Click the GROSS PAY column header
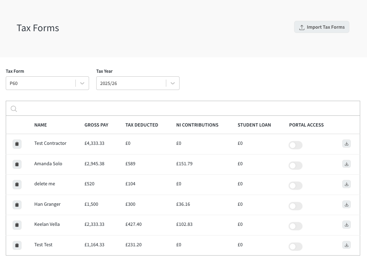Viewport: 367px width, 271px height. coord(97,125)
